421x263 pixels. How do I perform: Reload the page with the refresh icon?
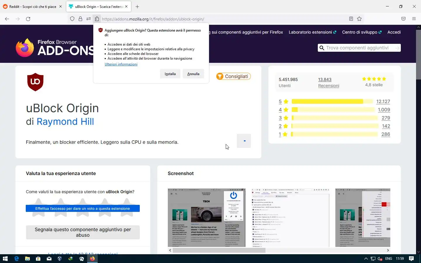28,19
